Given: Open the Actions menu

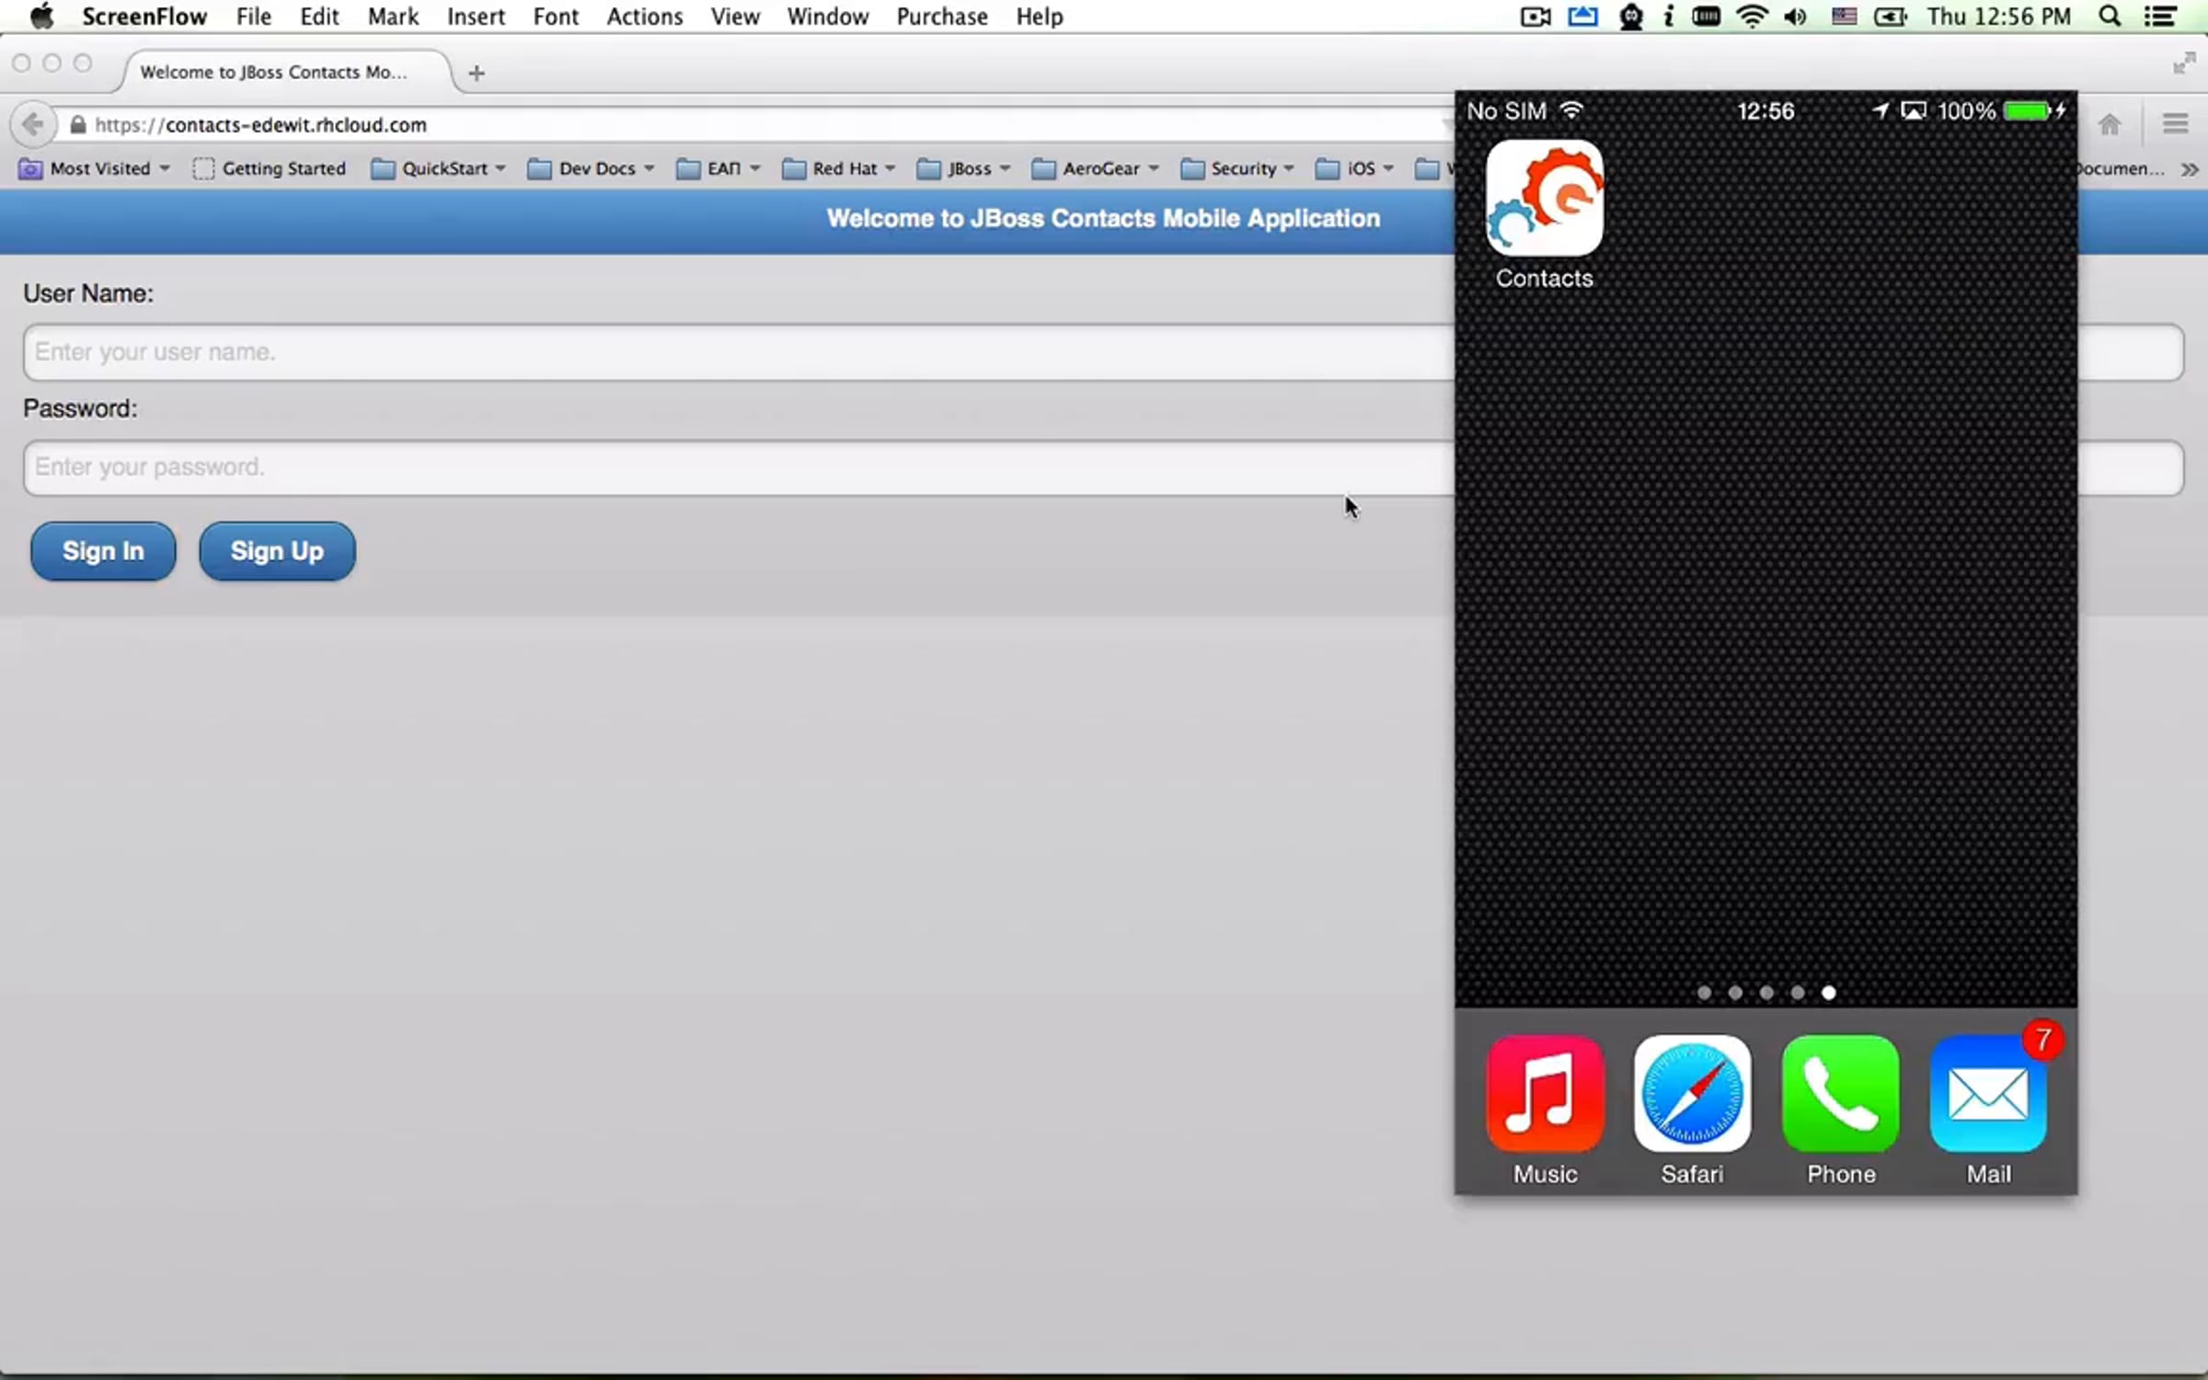Looking at the screenshot, I should click(x=644, y=17).
